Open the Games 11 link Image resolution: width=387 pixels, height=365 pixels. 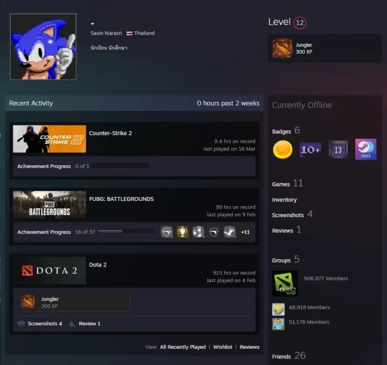(x=287, y=184)
